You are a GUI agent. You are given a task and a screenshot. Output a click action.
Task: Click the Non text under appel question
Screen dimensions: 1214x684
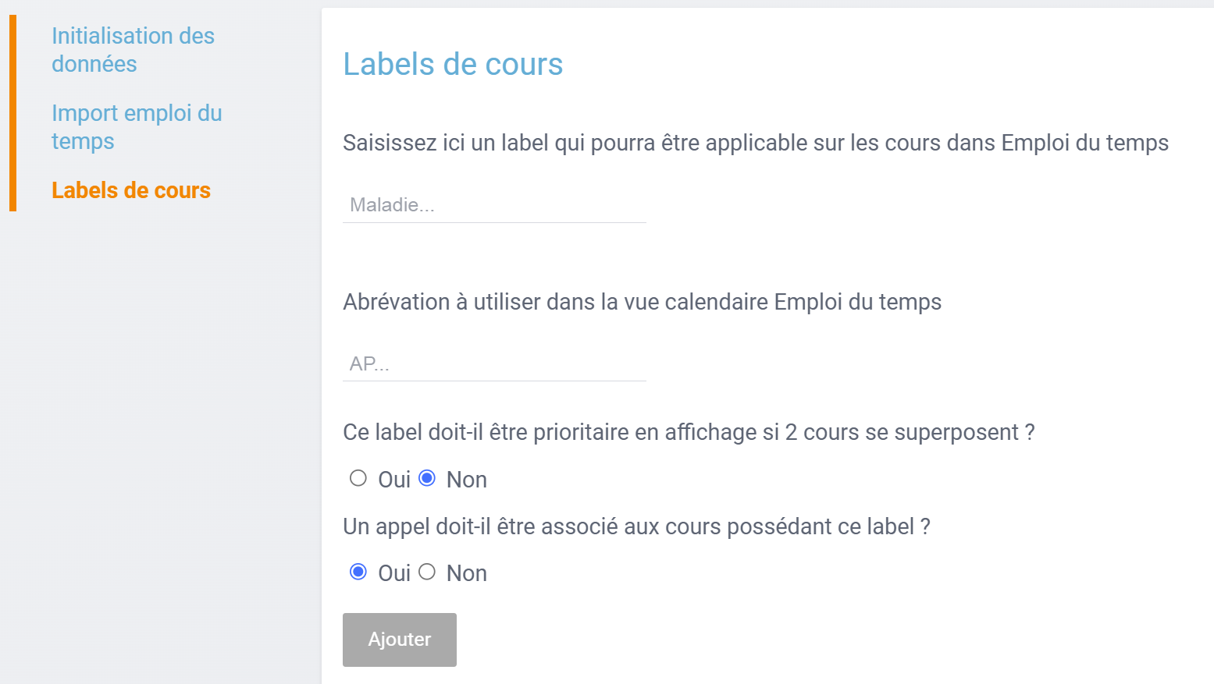pyautogui.click(x=467, y=573)
